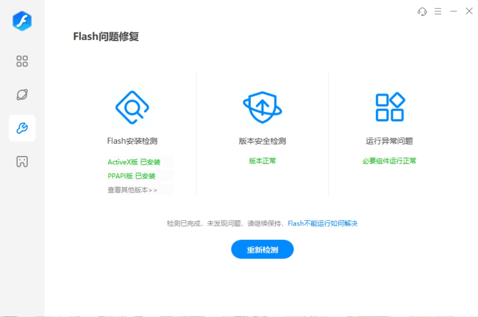This screenshot has width=478, height=317.
Task: Click the Flash安装检测 magnifier icon
Action: pyautogui.click(x=132, y=108)
